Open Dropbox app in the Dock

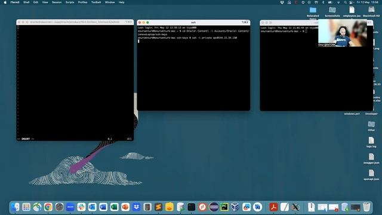coord(137,207)
